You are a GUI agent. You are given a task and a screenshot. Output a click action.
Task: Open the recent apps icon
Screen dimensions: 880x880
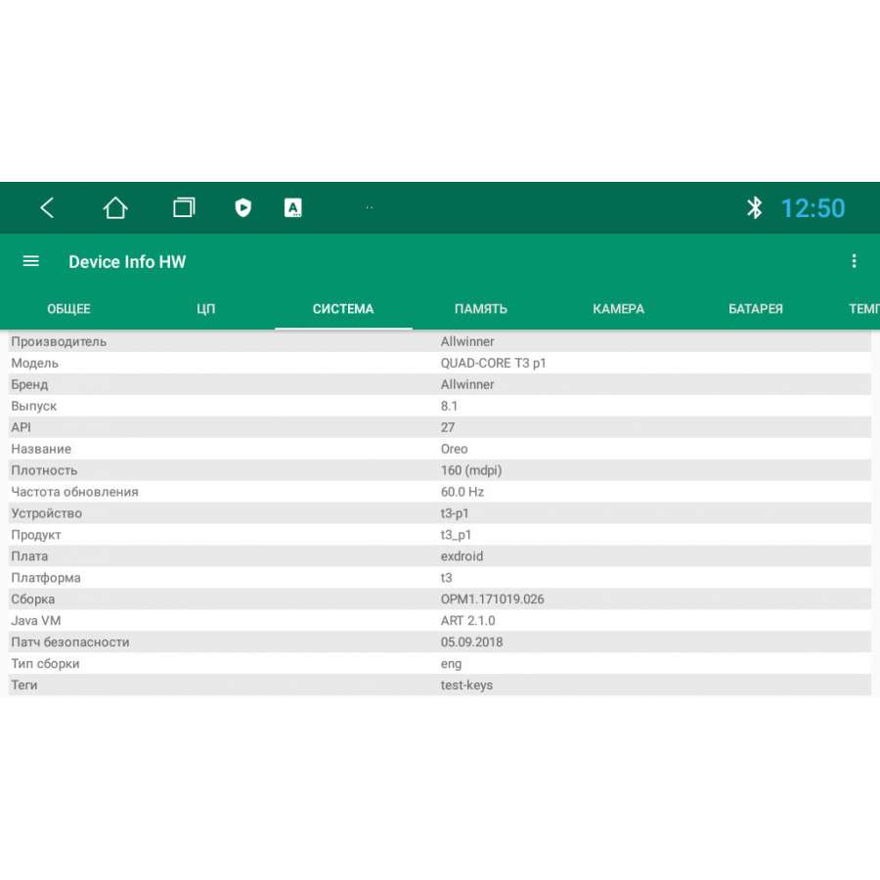[x=184, y=207]
